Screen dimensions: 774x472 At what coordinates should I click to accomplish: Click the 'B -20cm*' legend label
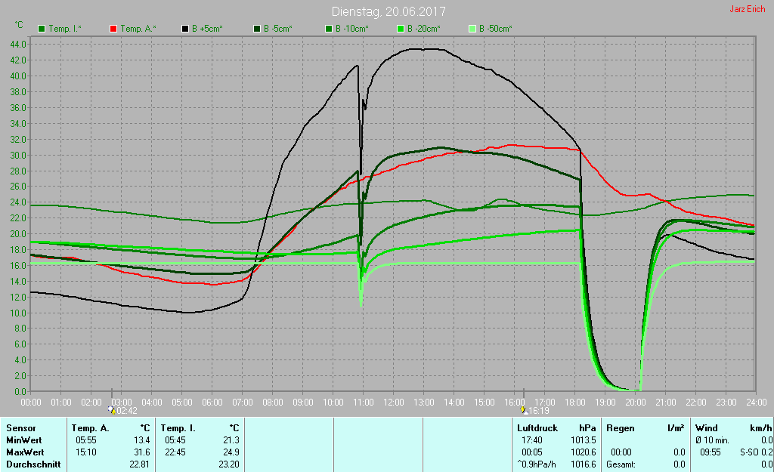click(424, 29)
